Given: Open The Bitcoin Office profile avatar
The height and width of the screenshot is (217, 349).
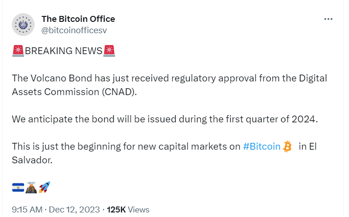Looking at the screenshot, I should point(23,25).
